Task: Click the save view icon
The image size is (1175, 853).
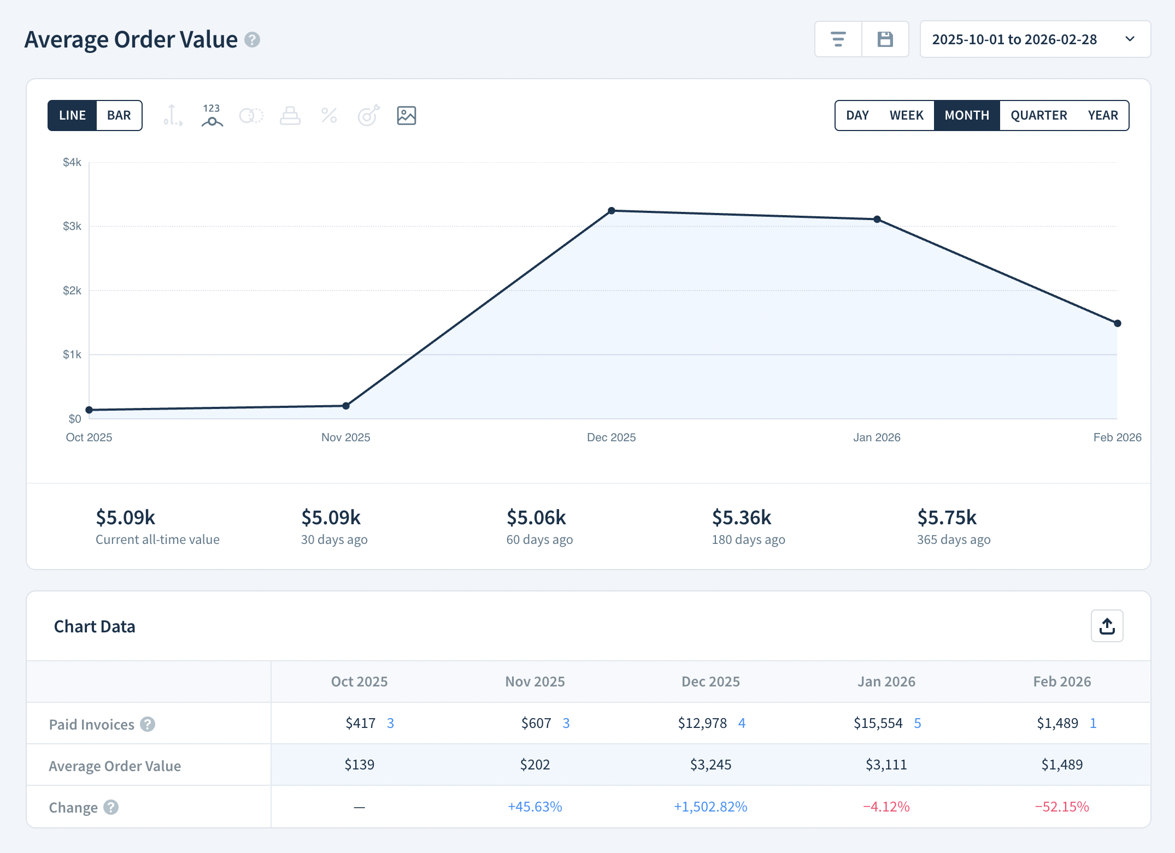Action: coord(885,39)
